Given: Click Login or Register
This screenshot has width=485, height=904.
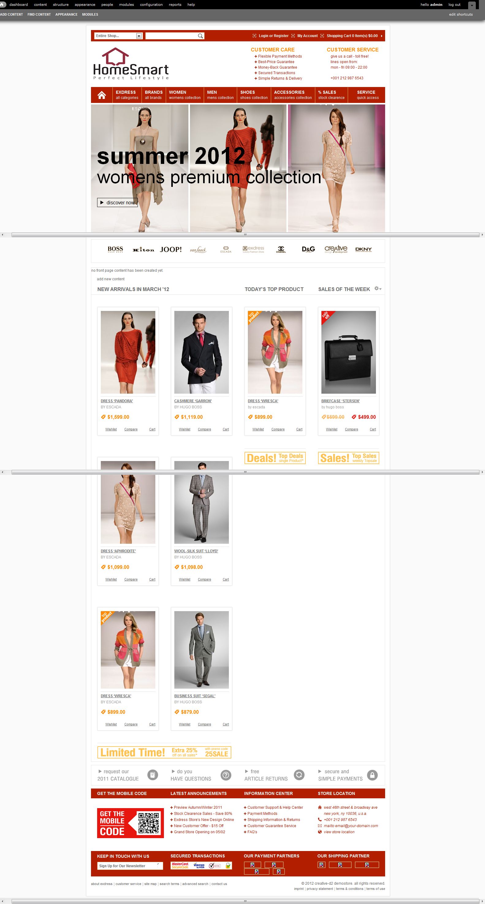Looking at the screenshot, I should point(273,36).
